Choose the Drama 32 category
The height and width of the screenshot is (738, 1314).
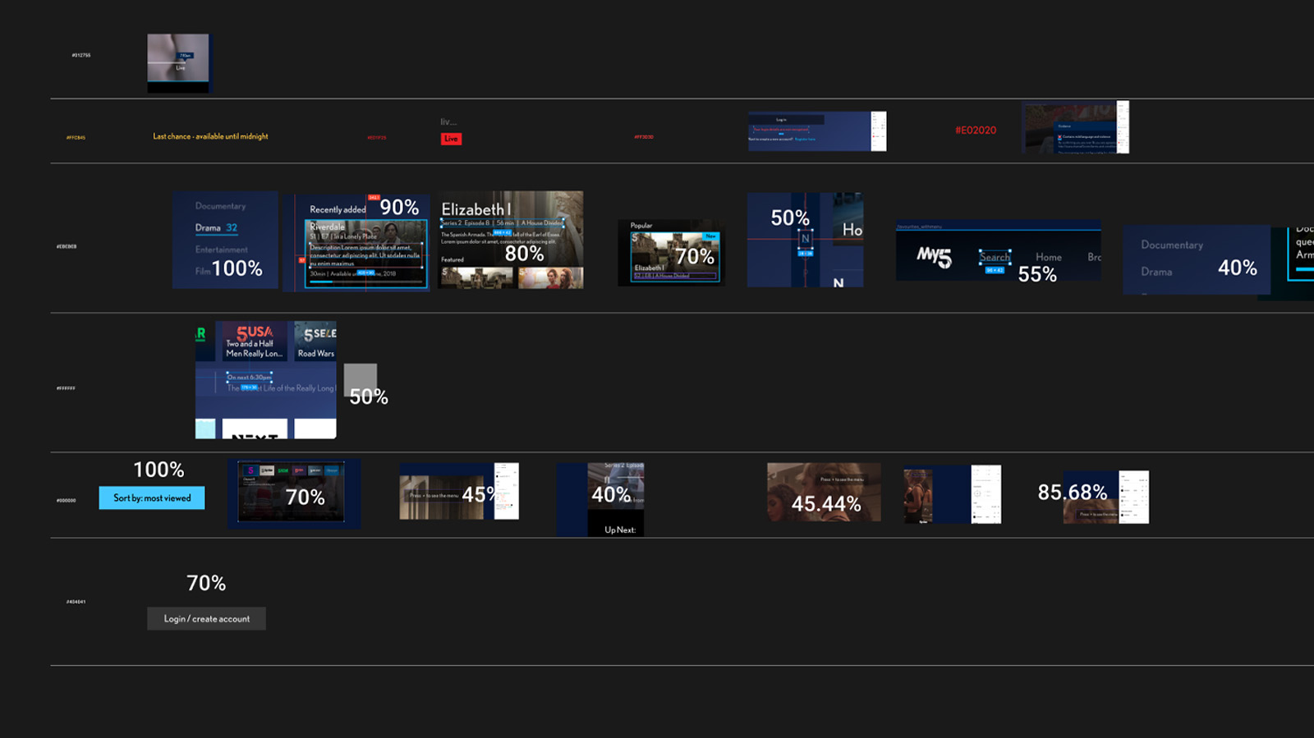point(216,228)
